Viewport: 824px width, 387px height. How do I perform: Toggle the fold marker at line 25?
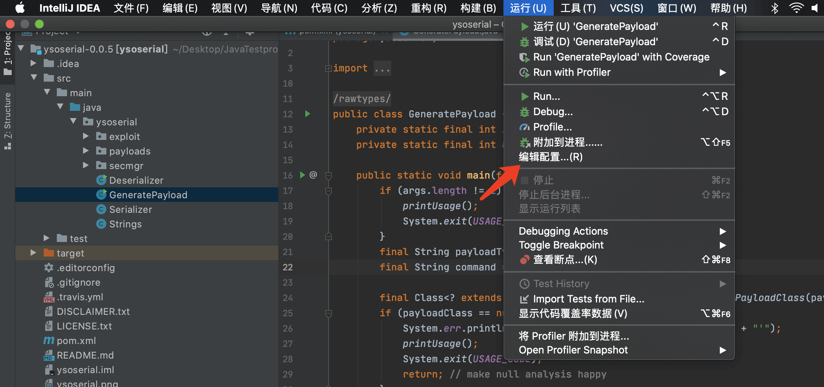pos(328,313)
